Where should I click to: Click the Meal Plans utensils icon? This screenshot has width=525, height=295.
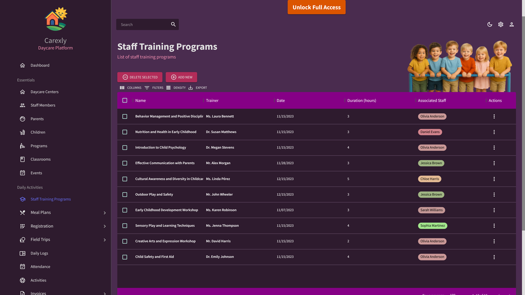pyautogui.click(x=23, y=213)
